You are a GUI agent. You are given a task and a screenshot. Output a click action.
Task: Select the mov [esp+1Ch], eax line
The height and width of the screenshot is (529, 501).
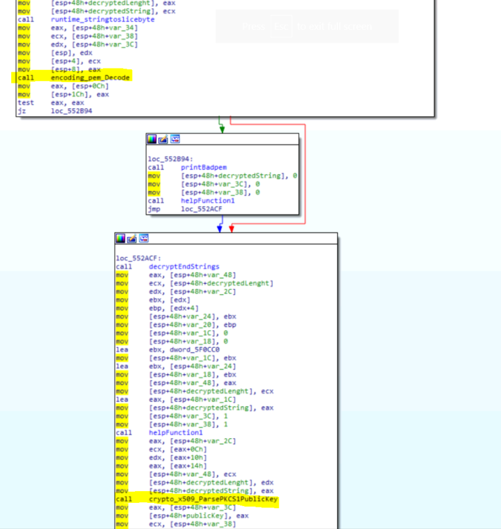click(63, 95)
